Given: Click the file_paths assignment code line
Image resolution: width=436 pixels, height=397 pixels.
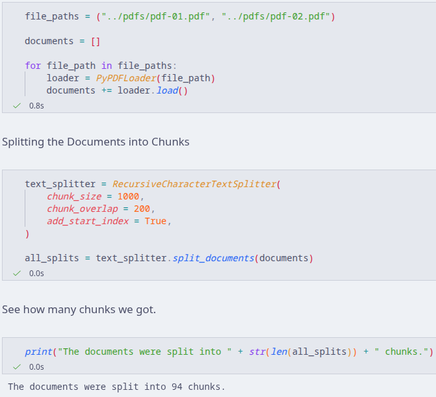Looking at the screenshot, I should (180, 16).
